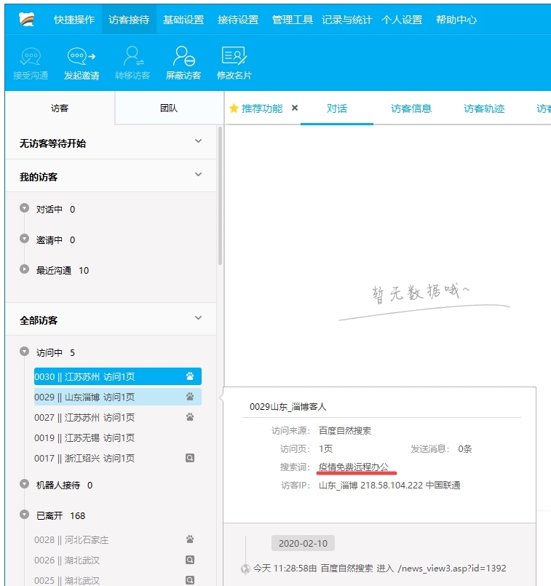Click the 屏蔽访客 block visitor icon
The width and height of the screenshot is (551, 586).
point(183,57)
